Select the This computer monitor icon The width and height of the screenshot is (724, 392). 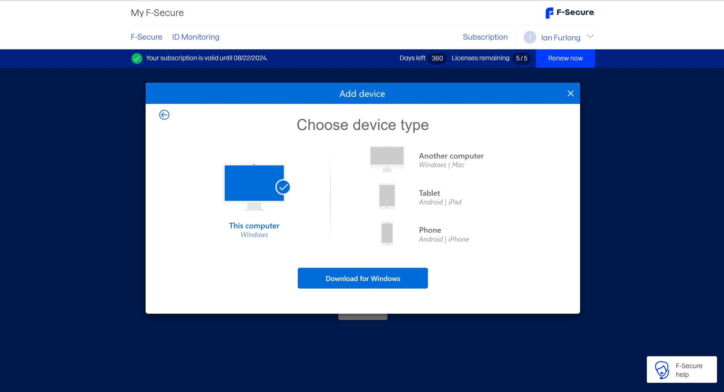256,187
